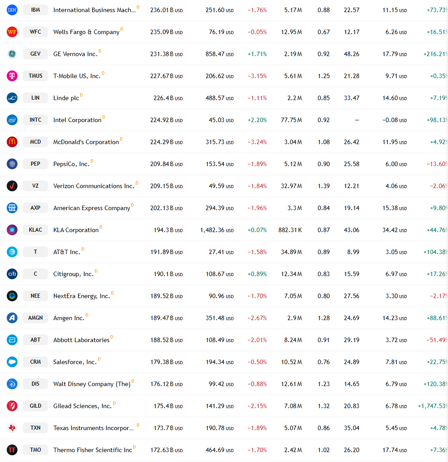Screen dimensions: 448x462
Task: Click the KLA Corporation logo icon
Action: pos(12,230)
